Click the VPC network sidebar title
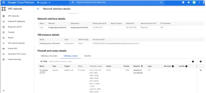The image size is (206, 93). pyautogui.click(x=15, y=9)
